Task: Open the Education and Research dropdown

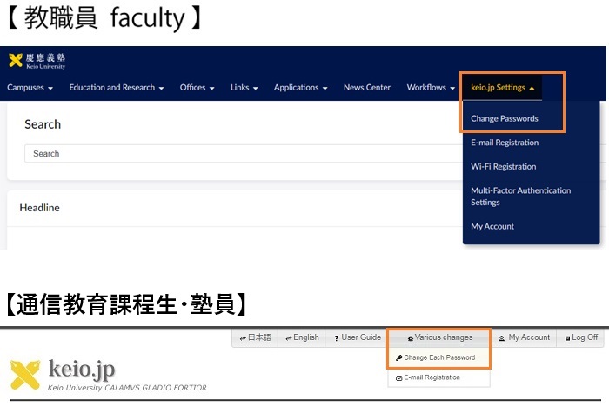Action: pos(116,88)
